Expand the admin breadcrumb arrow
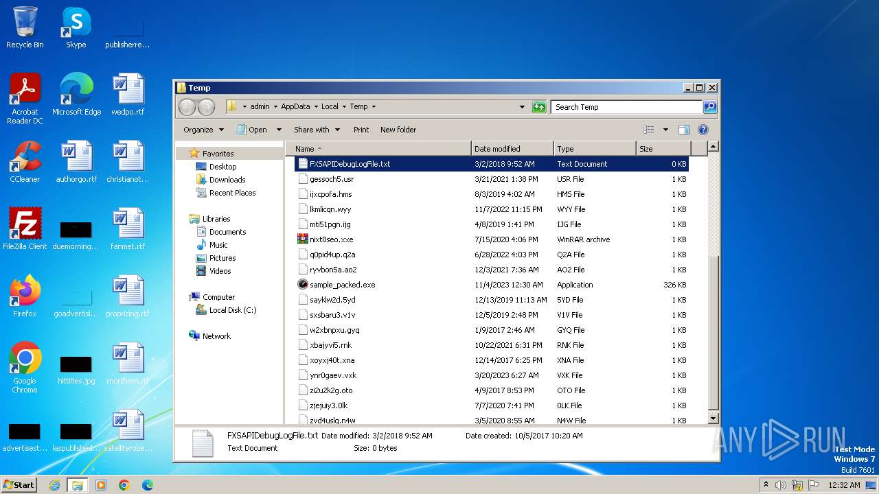This screenshot has width=879, height=494. (275, 107)
